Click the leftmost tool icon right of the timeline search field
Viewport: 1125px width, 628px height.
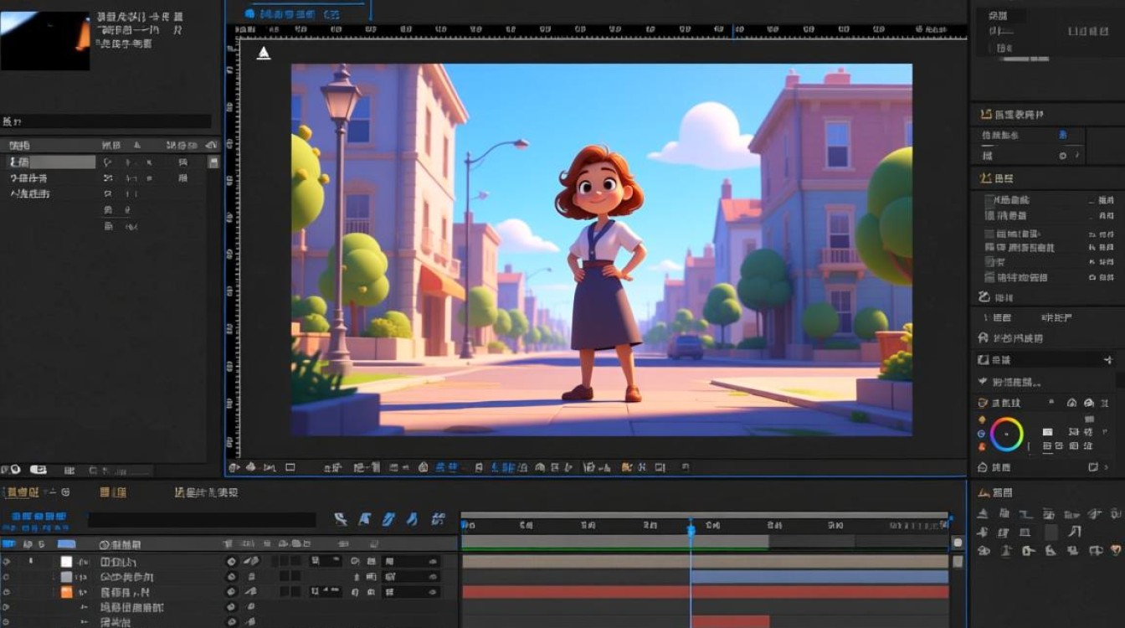coord(340,520)
